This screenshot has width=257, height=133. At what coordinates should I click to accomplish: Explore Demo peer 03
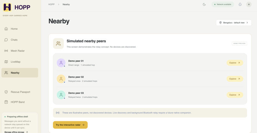coord(235,95)
